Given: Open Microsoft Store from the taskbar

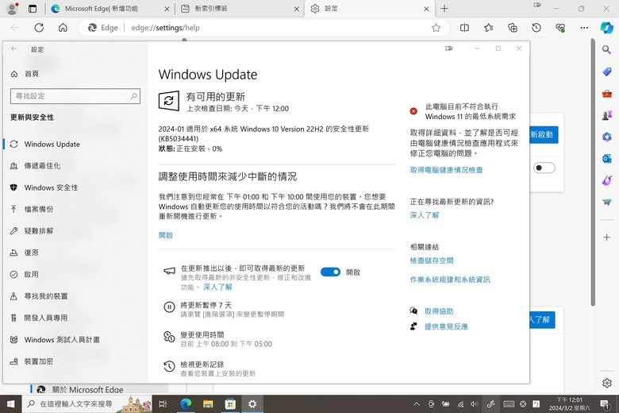Looking at the screenshot, I should click(x=230, y=404).
